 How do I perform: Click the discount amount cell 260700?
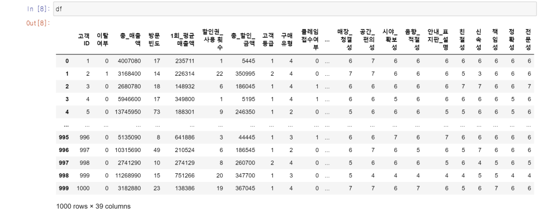pos(245,162)
